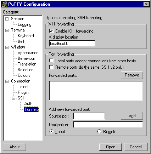Image resolution: width=151 pixels, height=154 pixels.
Task: Go to the Keyboard settings
Action: click(26, 36)
